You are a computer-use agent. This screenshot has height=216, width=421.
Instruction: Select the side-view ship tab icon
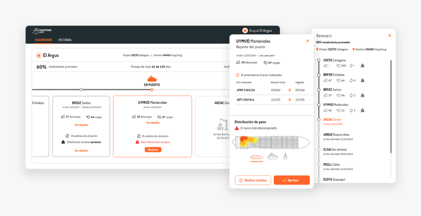(x=273, y=156)
